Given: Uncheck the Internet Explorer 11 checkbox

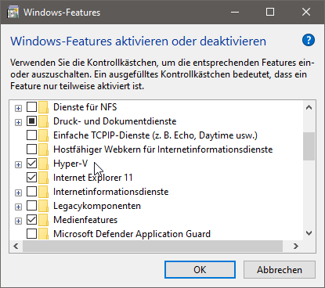Looking at the screenshot, I should click(x=31, y=178).
